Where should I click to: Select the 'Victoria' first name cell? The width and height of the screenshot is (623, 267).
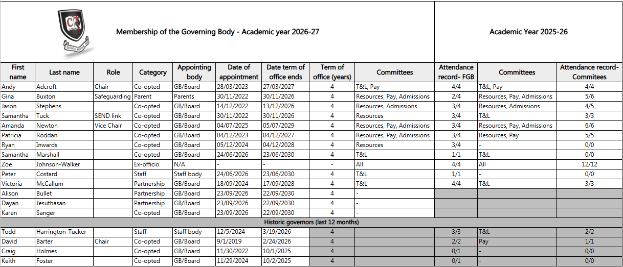pyautogui.click(x=18, y=184)
